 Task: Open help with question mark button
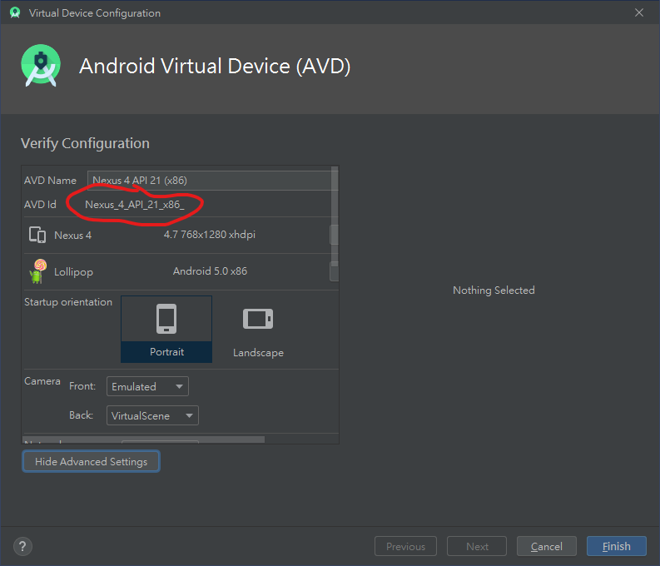pos(22,546)
